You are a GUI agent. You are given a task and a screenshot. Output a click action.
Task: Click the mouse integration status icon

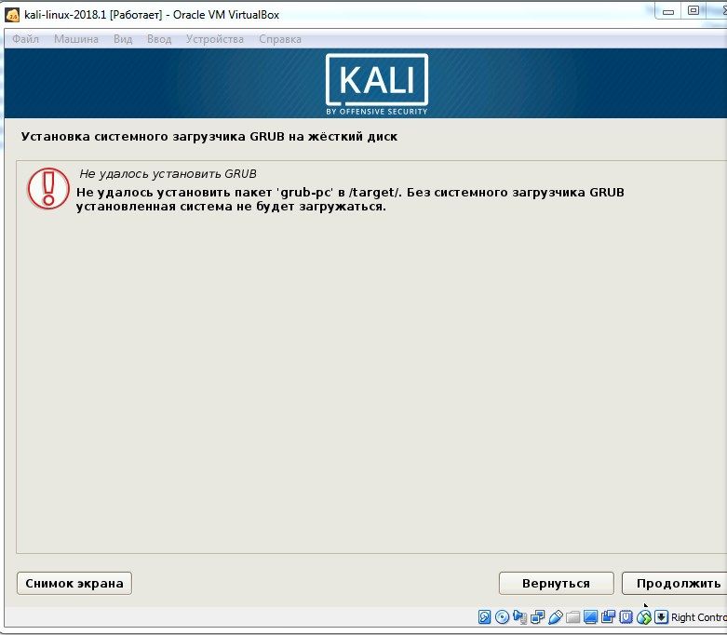pos(643,617)
